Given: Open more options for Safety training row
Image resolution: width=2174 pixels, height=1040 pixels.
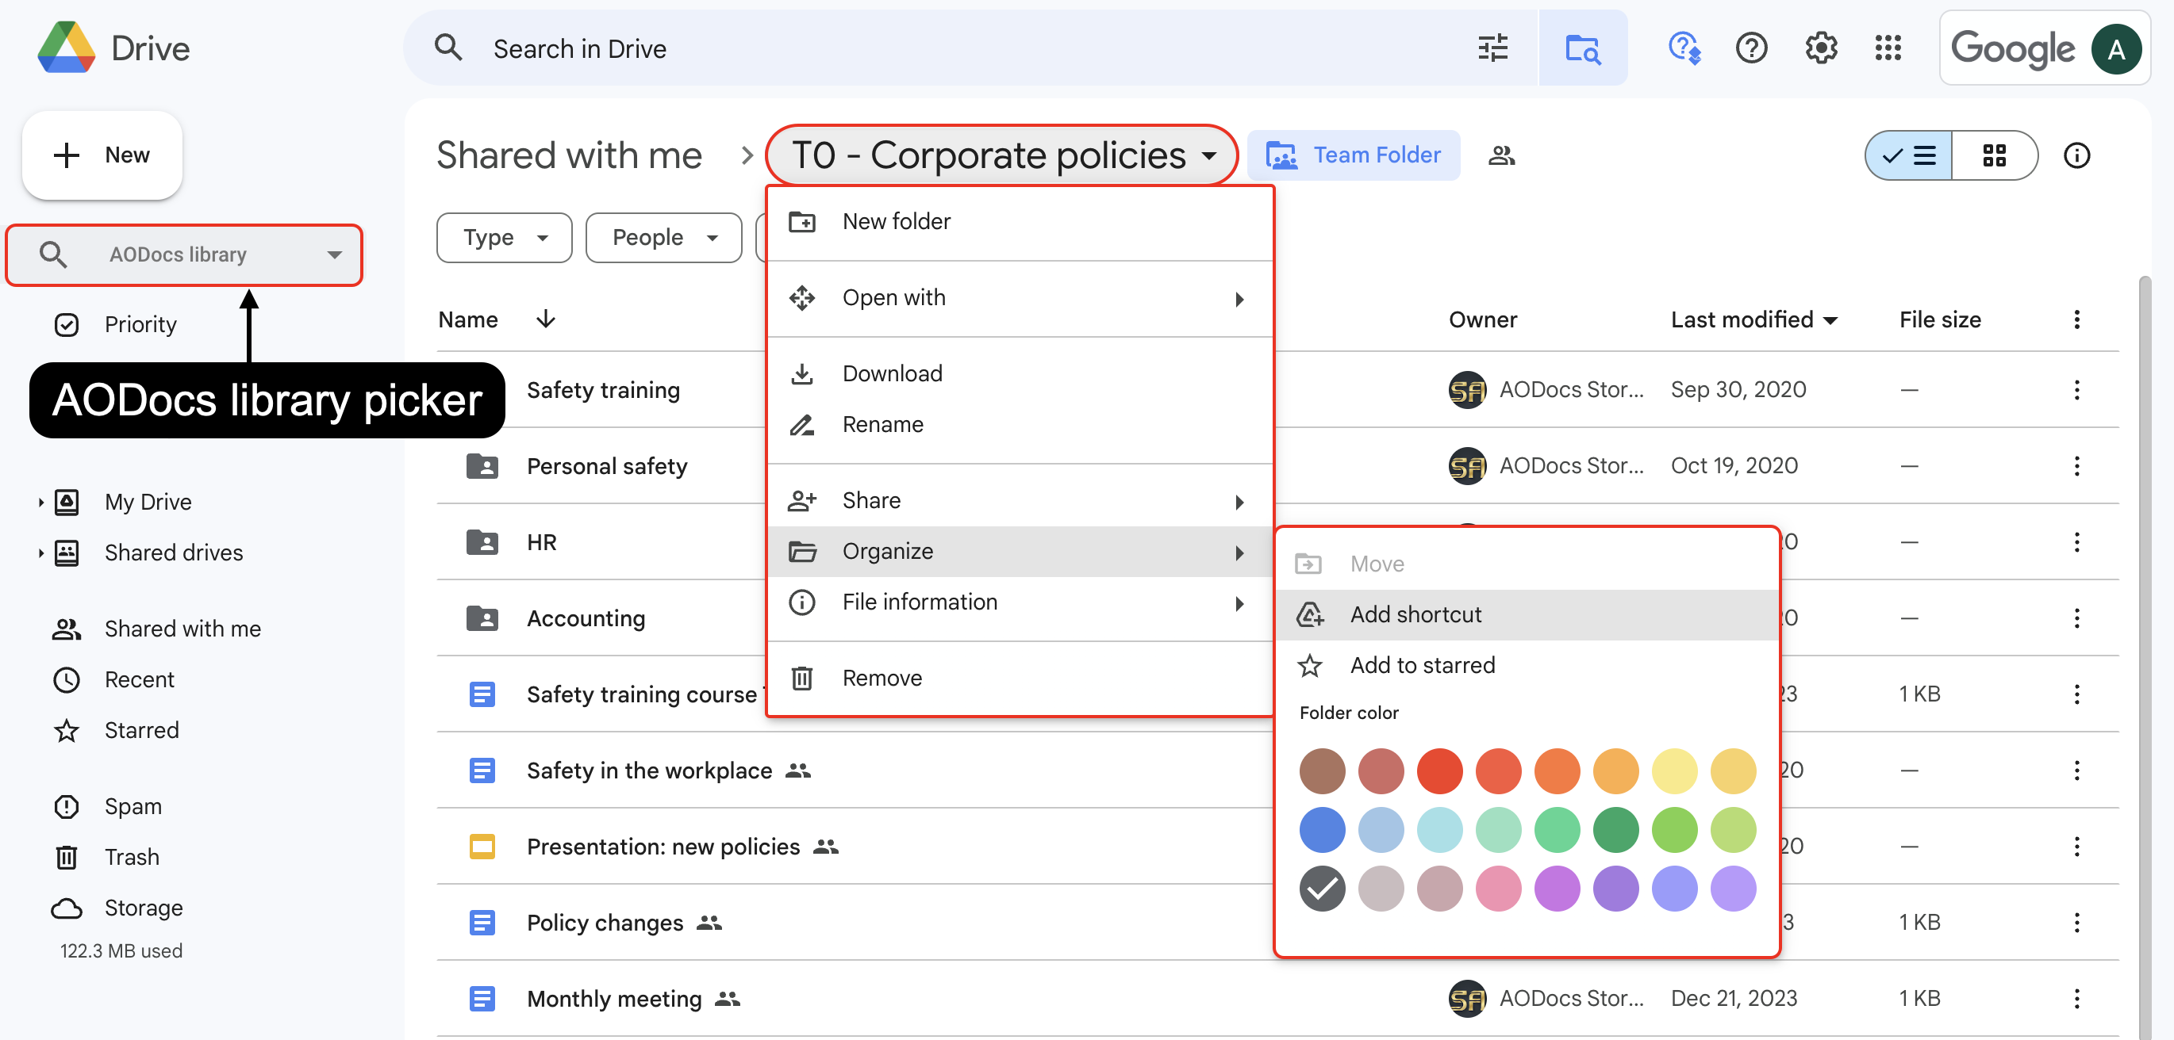Looking at the screenshot, I should click(x=2076, y=390).
